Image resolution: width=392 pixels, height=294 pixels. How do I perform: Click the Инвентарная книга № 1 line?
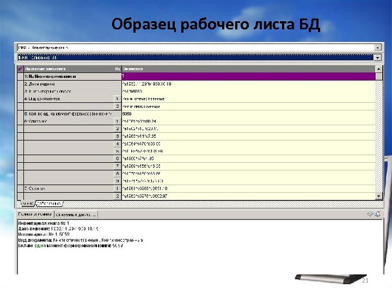click(x=44, y=223)
